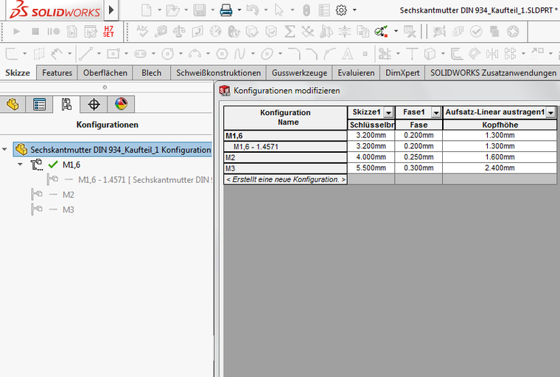Select the Spline sketch tool

(239, 54)
